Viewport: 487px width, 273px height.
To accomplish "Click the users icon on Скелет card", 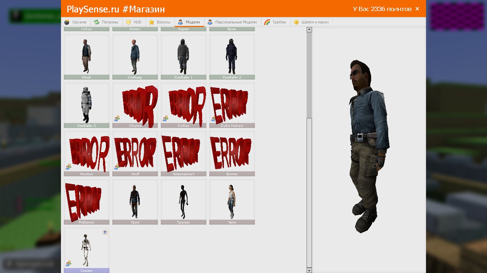I will (68, 263).
